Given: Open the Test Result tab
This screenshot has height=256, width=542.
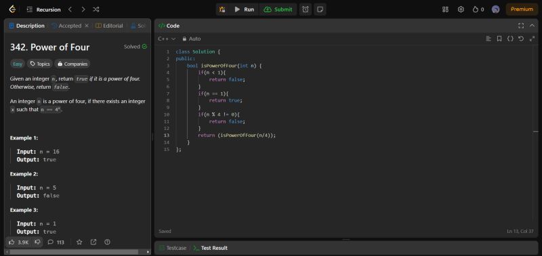Looking at the screenshot, I should click(211, 248).
